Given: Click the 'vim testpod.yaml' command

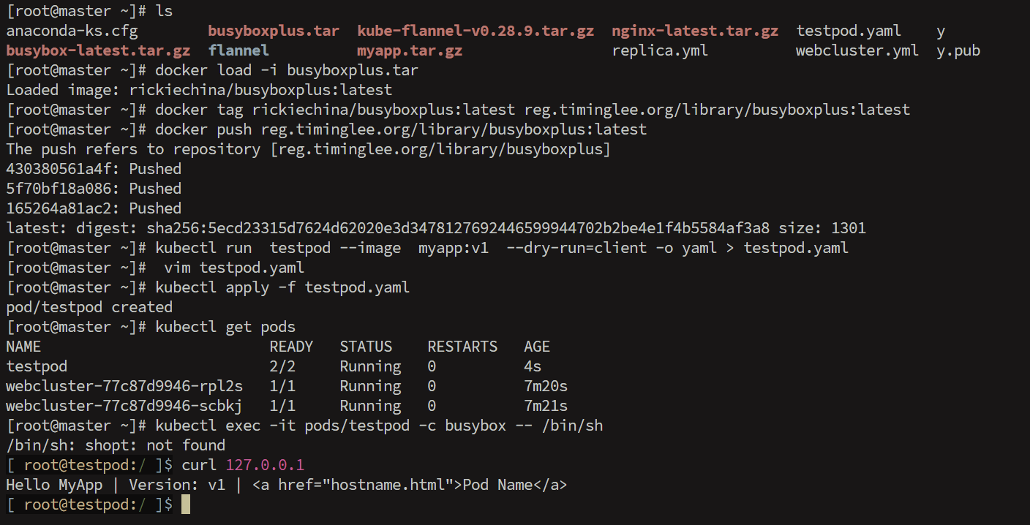Looking at the screenshot, I should pyautogui.click(x=234, y=268).
